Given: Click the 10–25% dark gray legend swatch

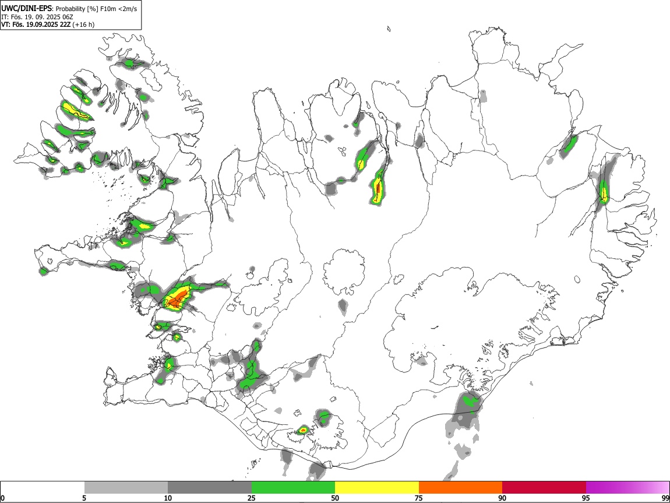Looking at the screenshot, I should (x=210, y=487).
